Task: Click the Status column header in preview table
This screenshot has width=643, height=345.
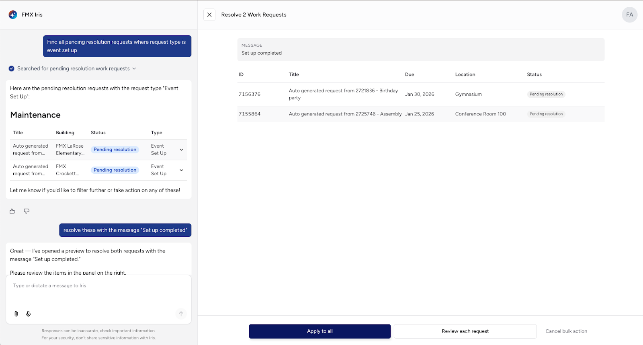Action: click(534, 75)
